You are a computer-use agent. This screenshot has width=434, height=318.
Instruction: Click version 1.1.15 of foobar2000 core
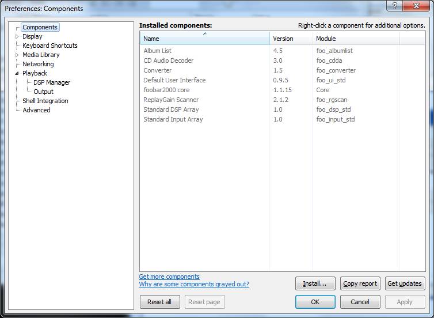(282, 90)
